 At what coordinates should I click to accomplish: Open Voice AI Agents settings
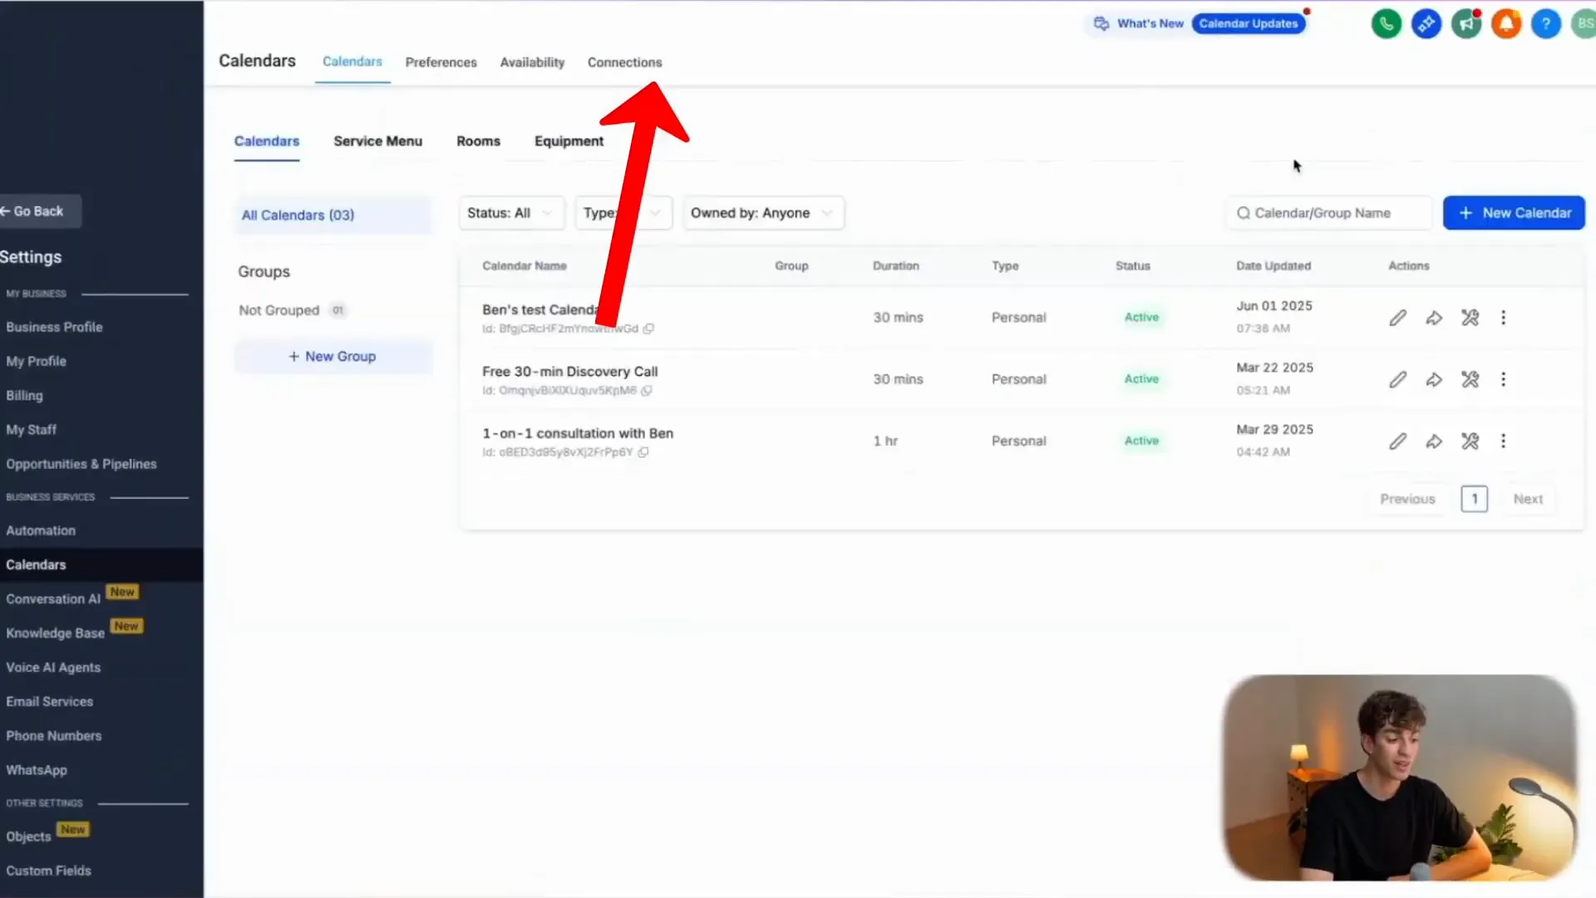52,667
